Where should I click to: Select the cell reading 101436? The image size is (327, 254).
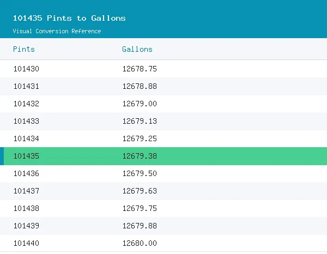pyautogui.click(x=26, y=173)
